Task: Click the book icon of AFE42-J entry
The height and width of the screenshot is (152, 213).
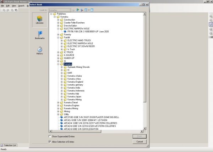Action: click(61, 120)
